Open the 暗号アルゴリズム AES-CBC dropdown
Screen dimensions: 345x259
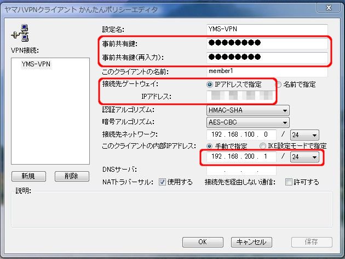coord(248,122)
